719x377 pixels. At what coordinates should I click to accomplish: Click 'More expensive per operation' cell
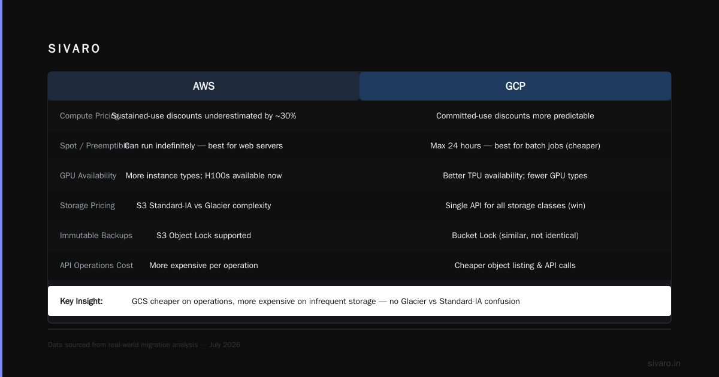pos(204,265)
